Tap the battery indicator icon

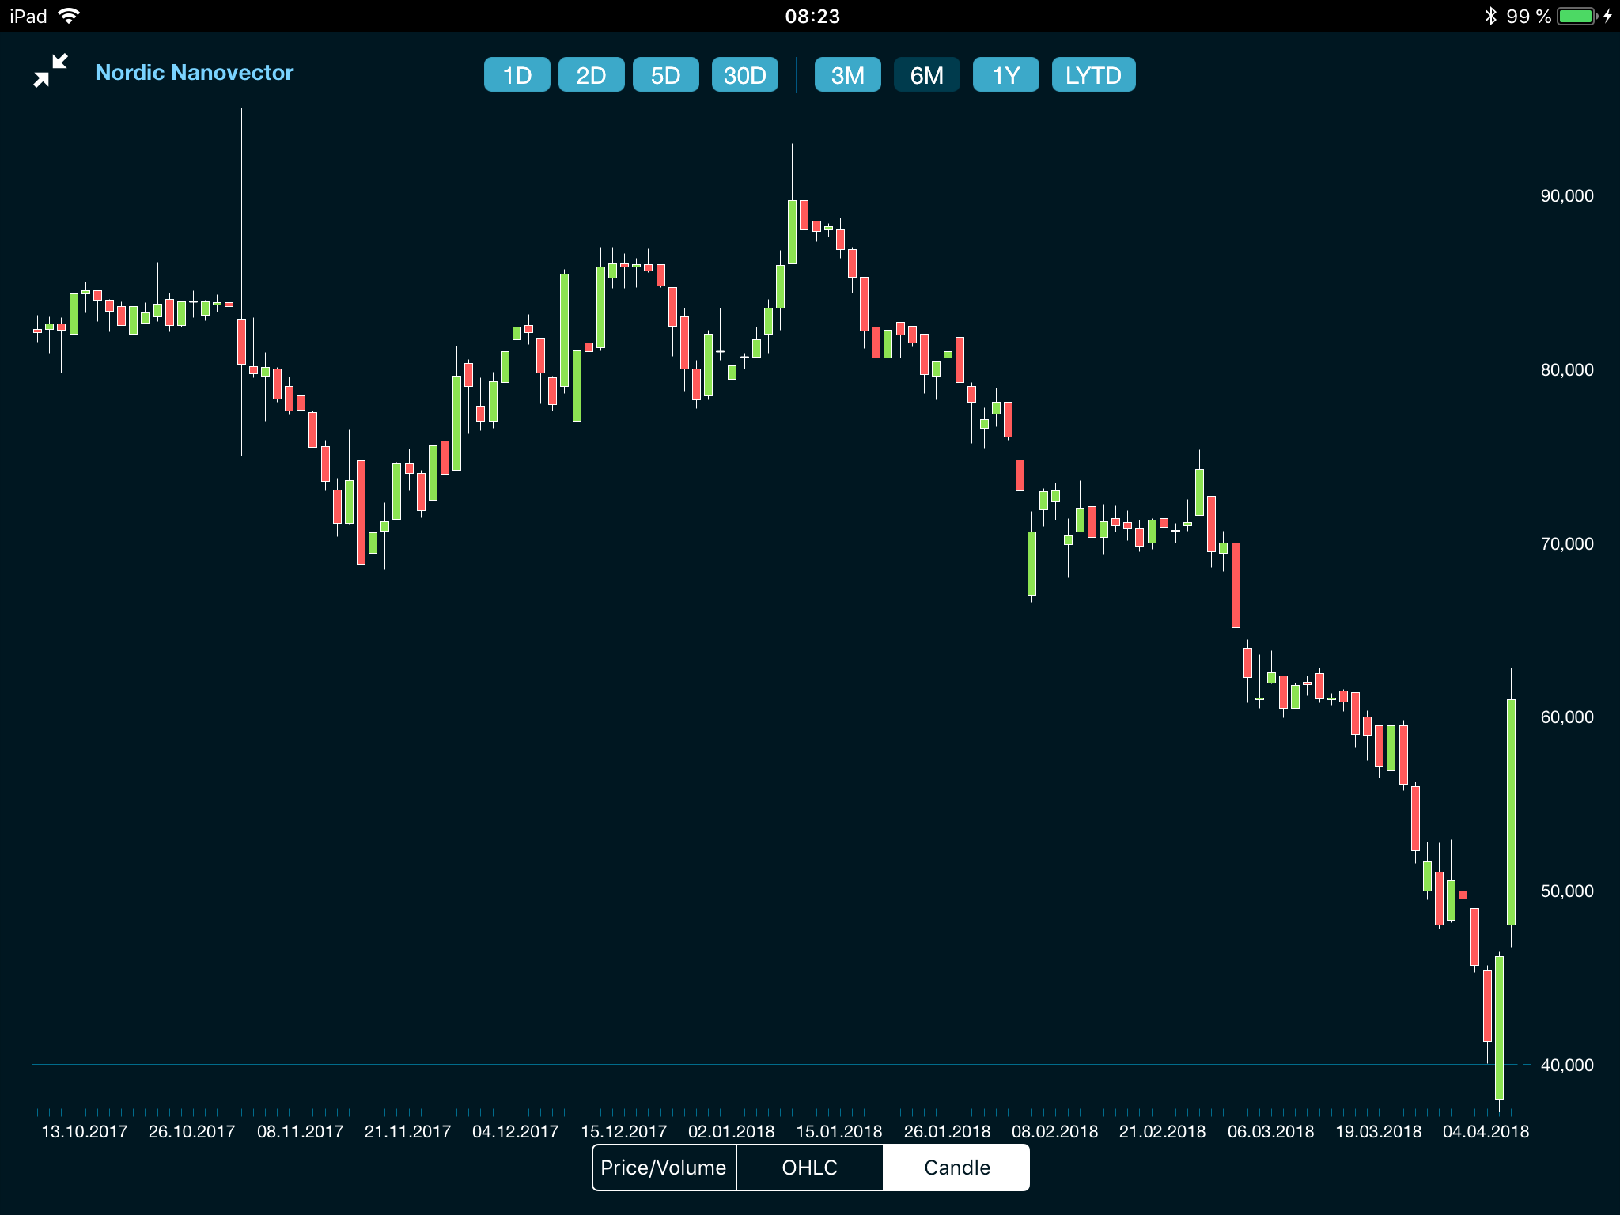point(1577,16)
